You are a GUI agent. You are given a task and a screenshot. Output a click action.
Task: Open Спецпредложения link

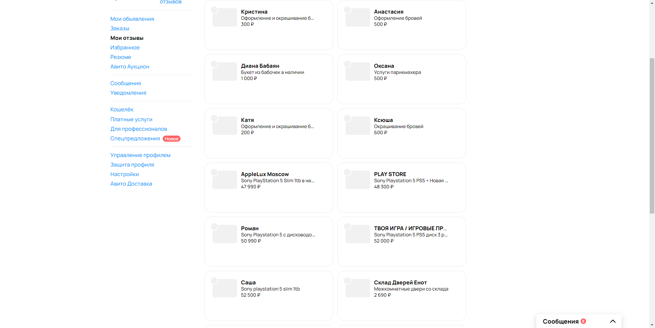click(135, 138)
